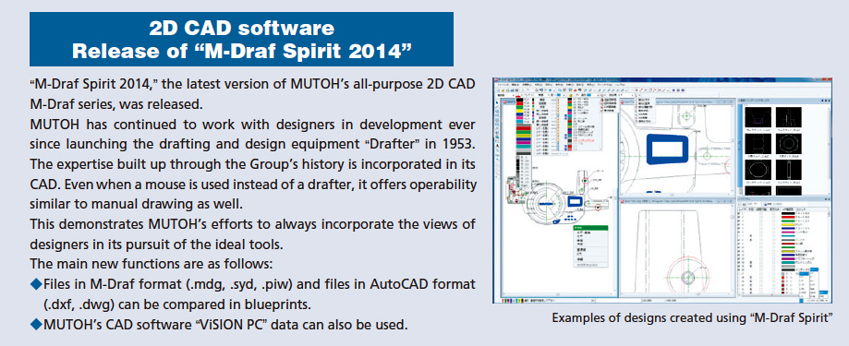Viewport: 849px width, 346px height.
Task: Select the 'A' text tool in left toolbar
Action: pos(498,146)
